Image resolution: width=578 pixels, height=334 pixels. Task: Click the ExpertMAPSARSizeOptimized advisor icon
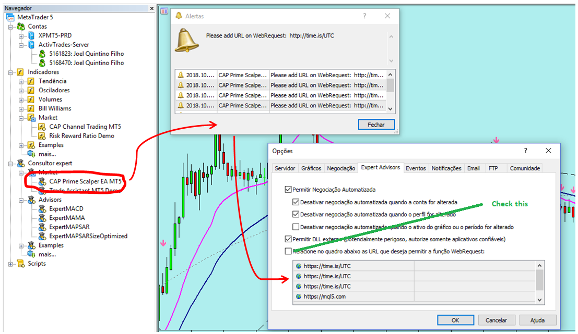pyautogui.click(x=42, y=236)
